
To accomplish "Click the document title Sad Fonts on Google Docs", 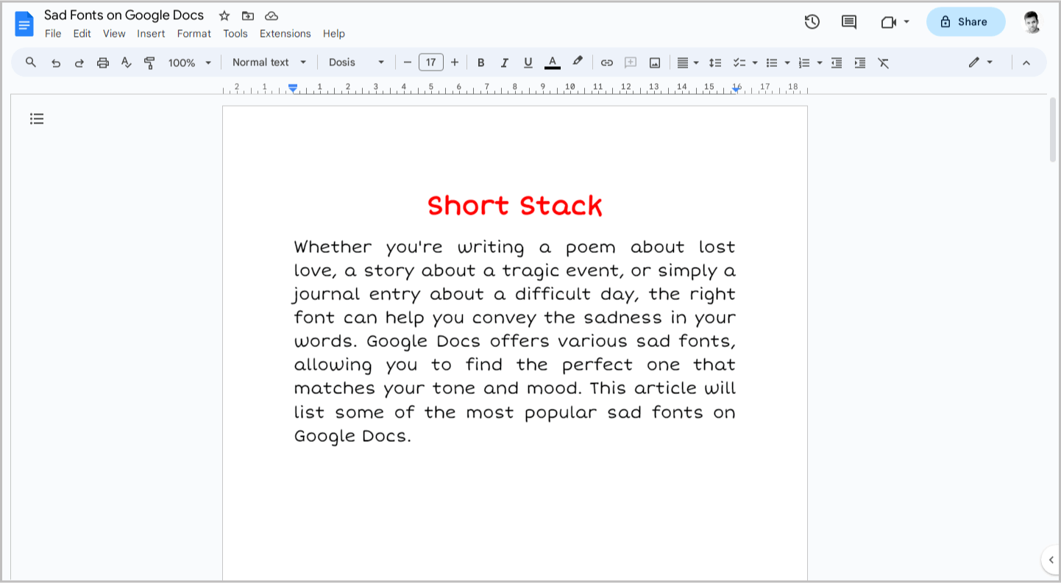I will pos(124,15).
